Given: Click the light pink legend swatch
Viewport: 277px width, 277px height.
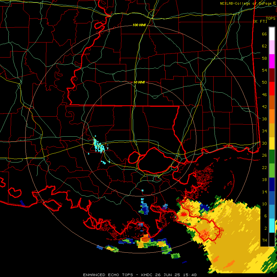Looking at the screenshot, I should [272, 47].
